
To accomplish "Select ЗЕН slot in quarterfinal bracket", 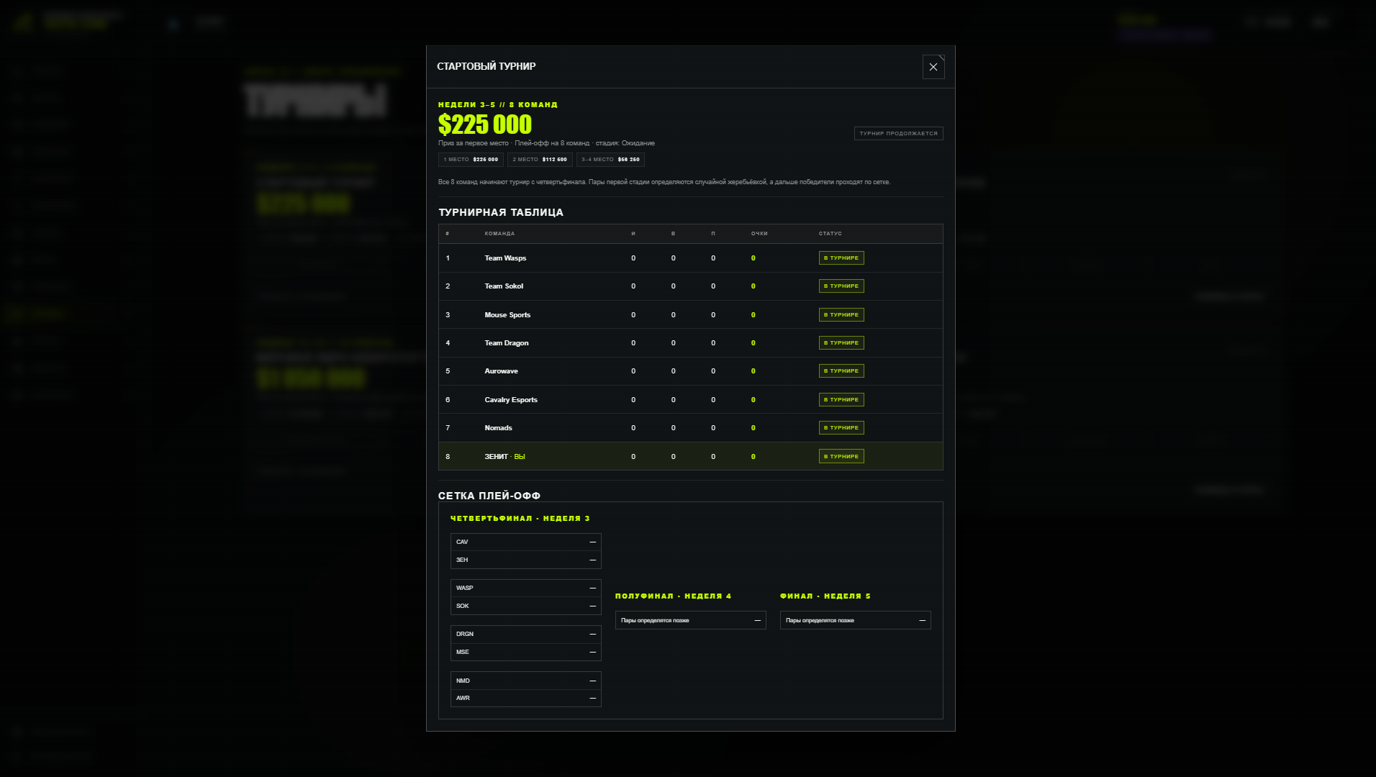I will [526, 560].
